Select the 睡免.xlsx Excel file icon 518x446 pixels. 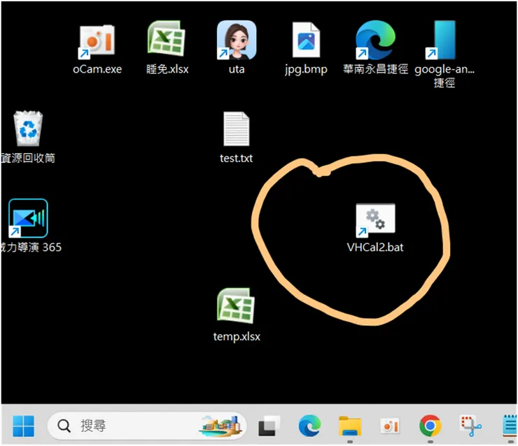pyautogui.click(x=166, y=38)
